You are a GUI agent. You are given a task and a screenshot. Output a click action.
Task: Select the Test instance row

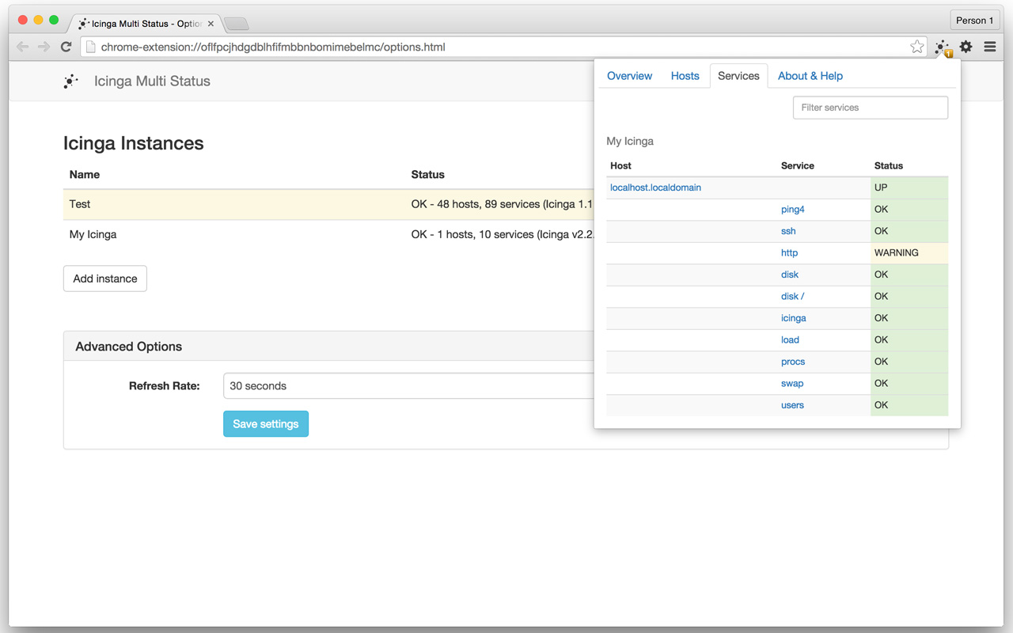(x=237, y=203)
